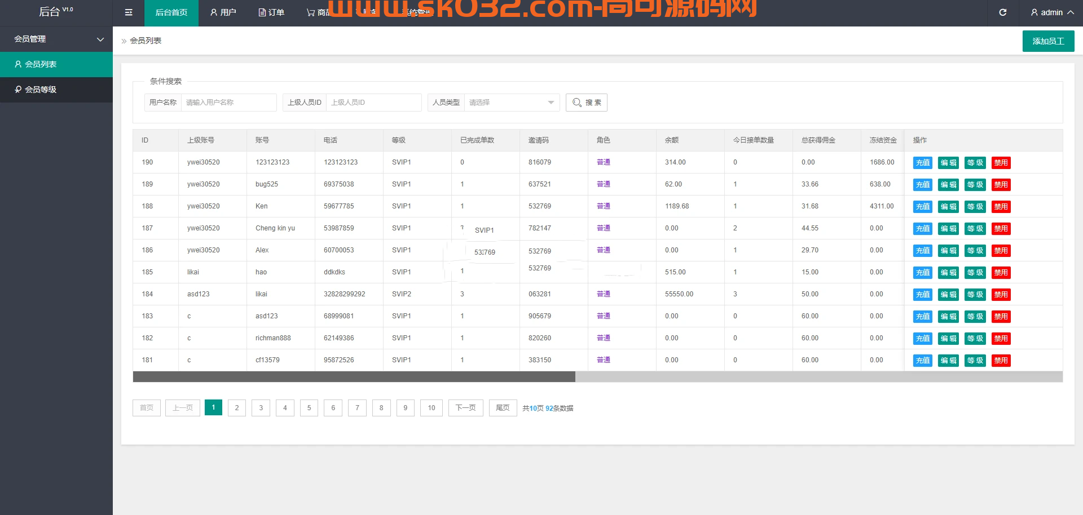Click 编辑 for row 190
This screenshot has width=1083, height=515.
[x=949, y=163]
